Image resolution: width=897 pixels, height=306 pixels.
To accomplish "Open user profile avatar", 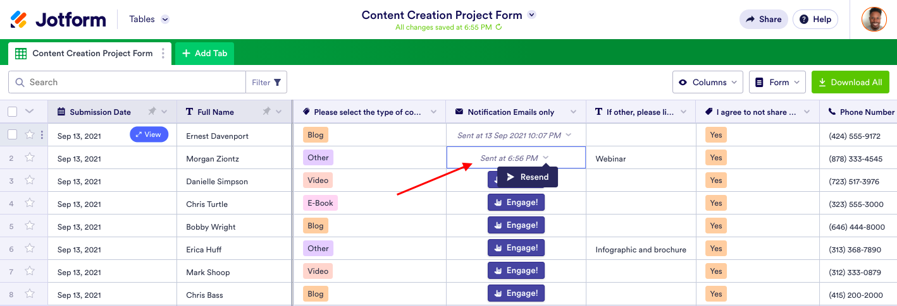I will click(874, 20).
